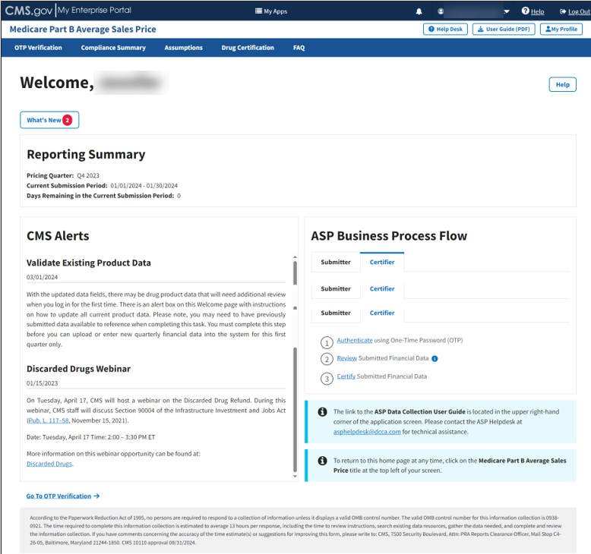Screen dimensions: 591x554
Task: Click the CMS Alerts scrollbar down arrow
Action: click(x=295, y=477)
